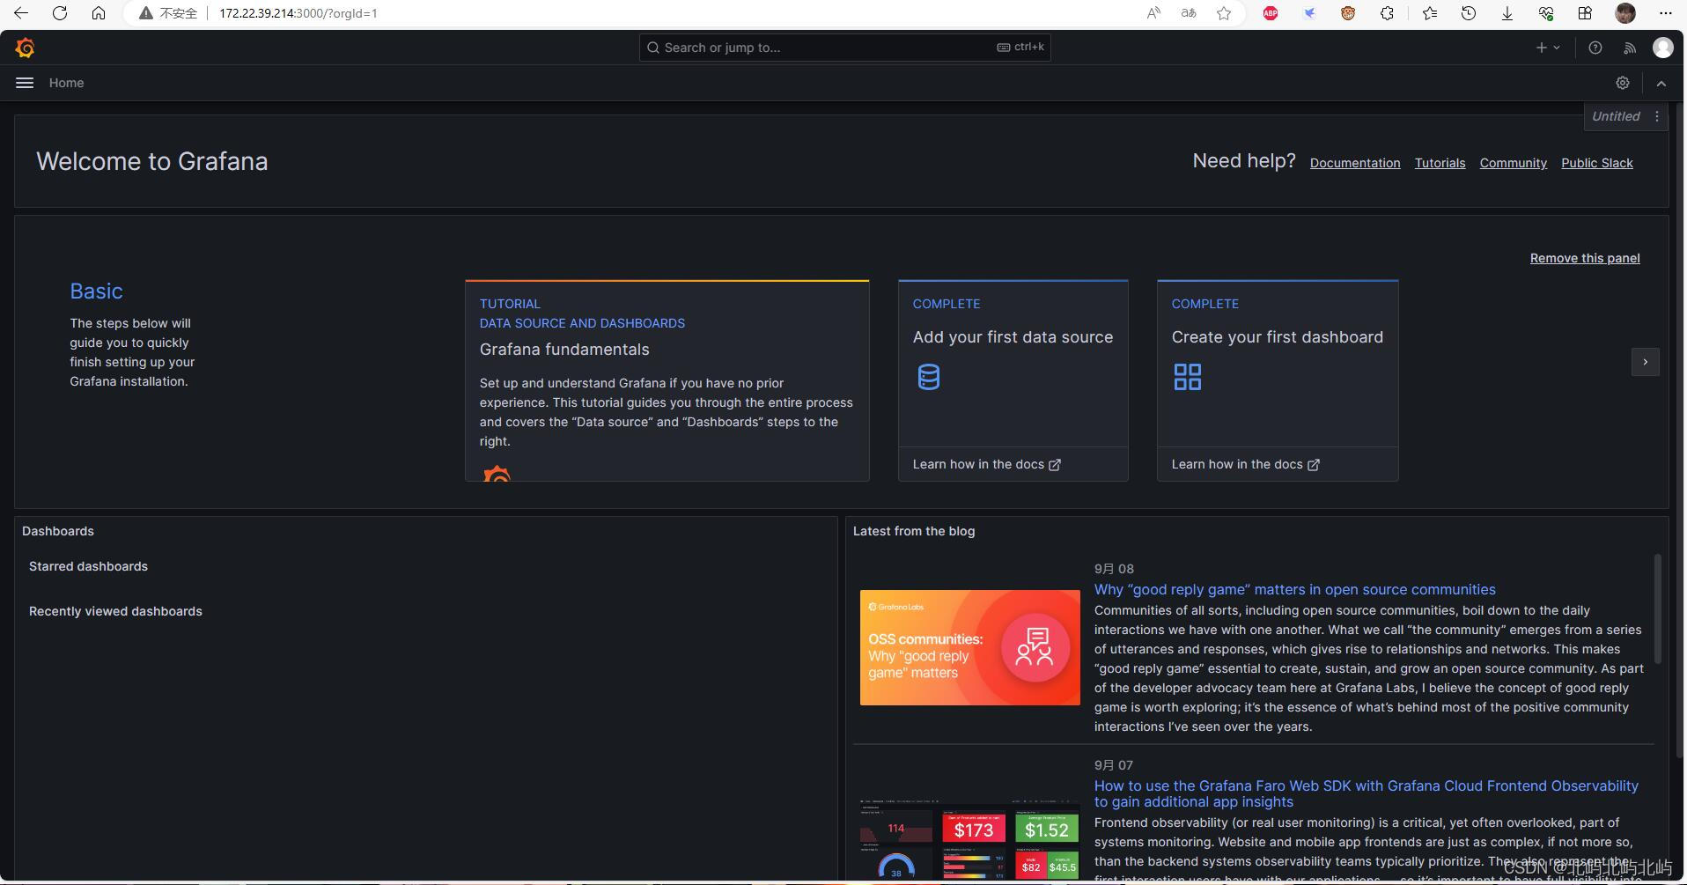Open the Documentation link

[x=1354, y=163]
